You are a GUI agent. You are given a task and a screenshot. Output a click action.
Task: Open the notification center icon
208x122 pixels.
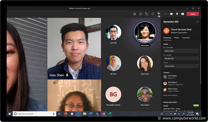(x=197, y=114)
